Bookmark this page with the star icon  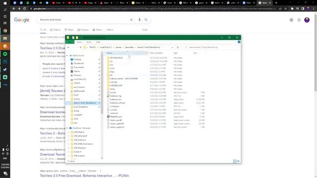(285, 9)
